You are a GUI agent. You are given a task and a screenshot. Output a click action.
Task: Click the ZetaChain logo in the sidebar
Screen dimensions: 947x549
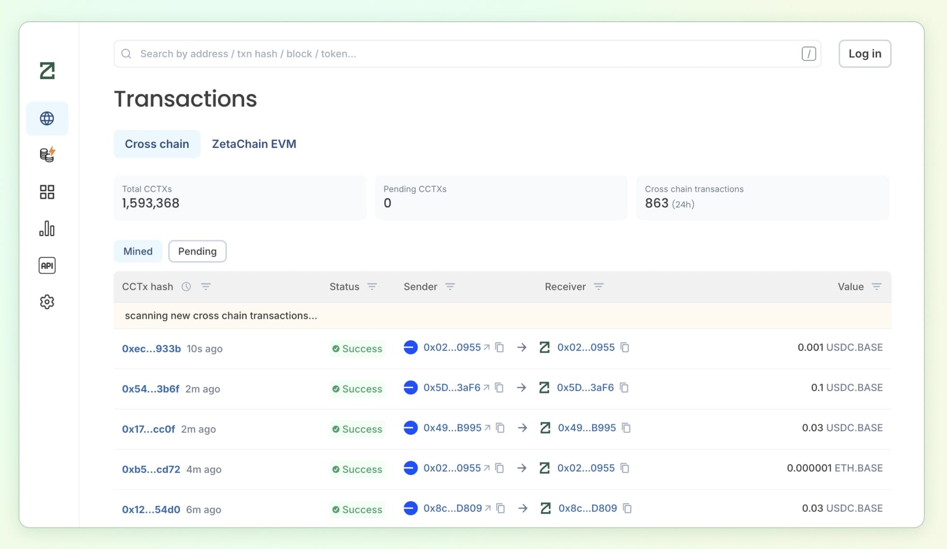coord(47,71)
